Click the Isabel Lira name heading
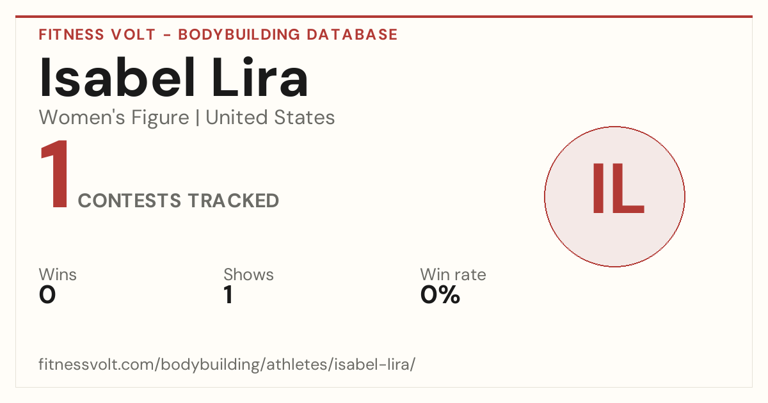768x403 pixels. [x=174, y=77]
